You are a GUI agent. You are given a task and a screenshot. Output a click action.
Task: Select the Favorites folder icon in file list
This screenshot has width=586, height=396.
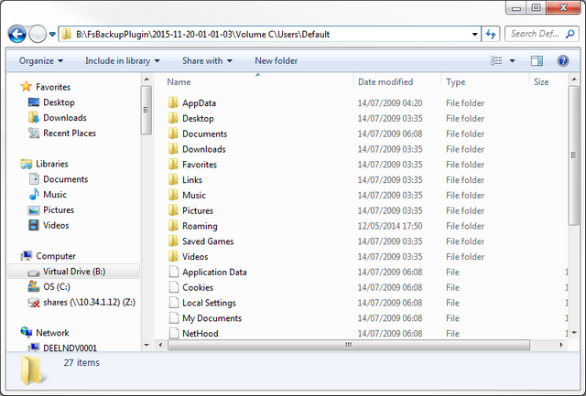point(173,165)
